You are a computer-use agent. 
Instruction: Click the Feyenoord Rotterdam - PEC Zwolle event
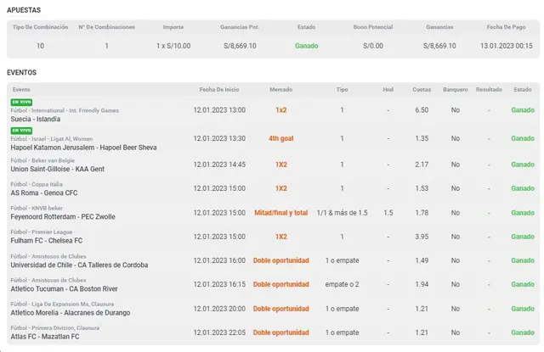(x=64, y=217)
